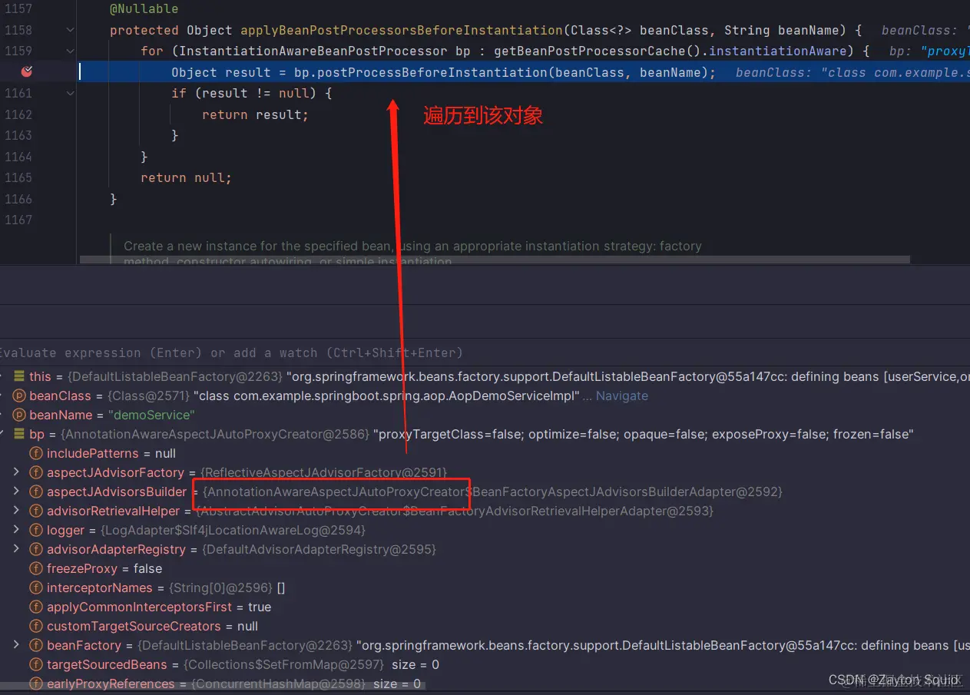This screenshot has height=695, width=970.
Task: Click the field icon beside beanFactory
Action: tap(36, 645)
